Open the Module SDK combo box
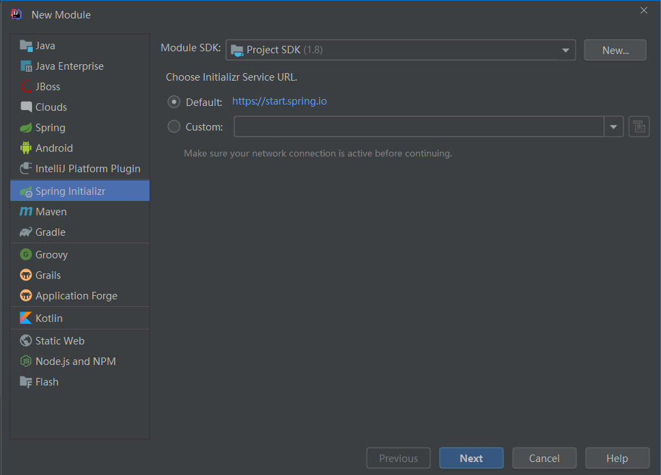 [401, 50]
